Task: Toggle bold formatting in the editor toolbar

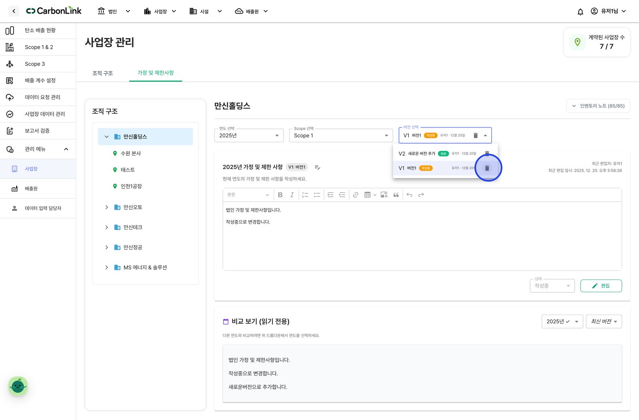Action: tap(280, 195)
